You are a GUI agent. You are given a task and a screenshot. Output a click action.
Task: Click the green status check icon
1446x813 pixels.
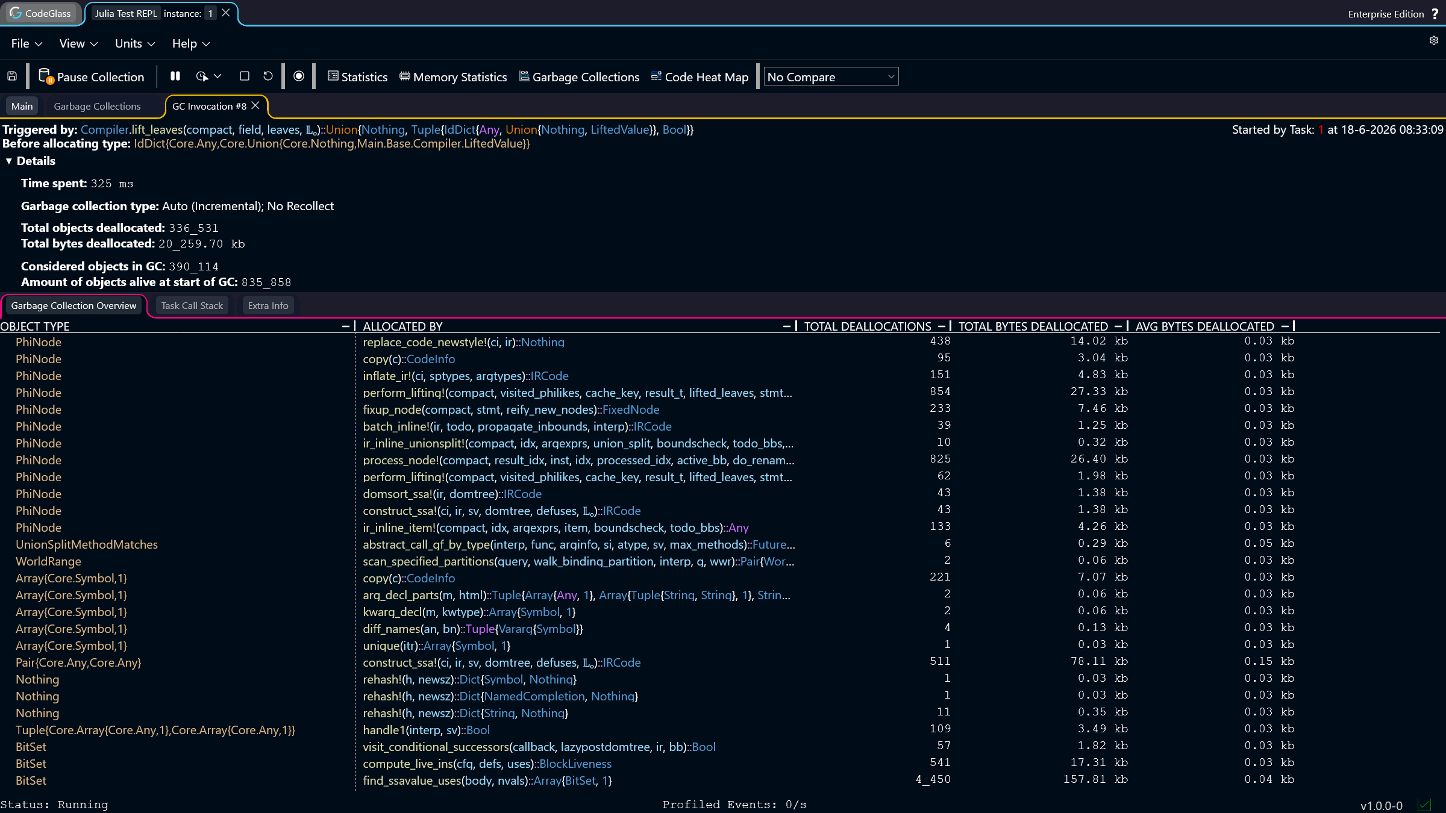tap(1424, 805)
